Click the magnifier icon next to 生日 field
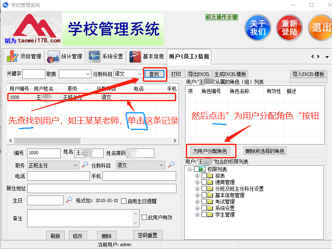This screenshot has height=249, width=332. [x=69, y=200]
